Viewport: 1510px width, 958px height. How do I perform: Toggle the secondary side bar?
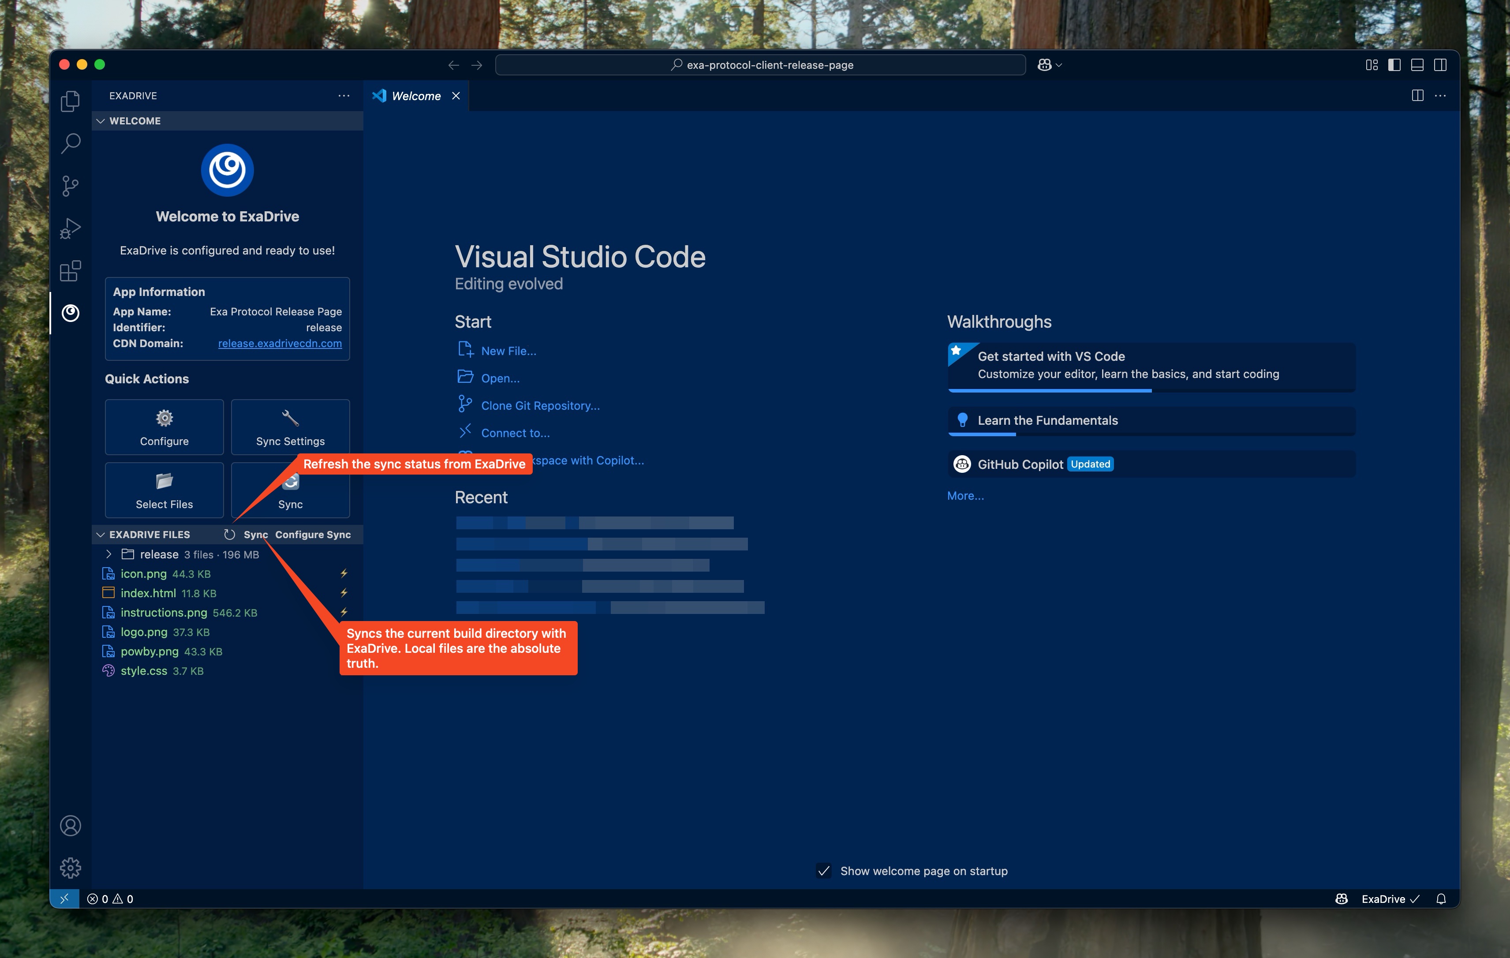coord(1440,65)
